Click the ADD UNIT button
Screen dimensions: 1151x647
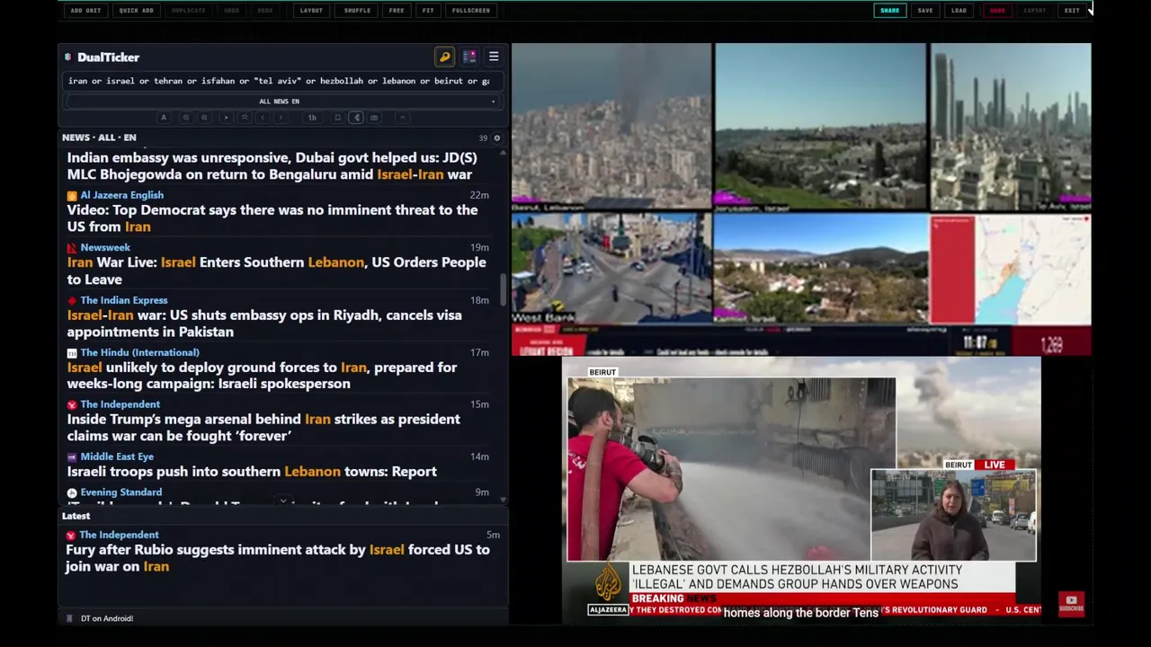point(85,10)
